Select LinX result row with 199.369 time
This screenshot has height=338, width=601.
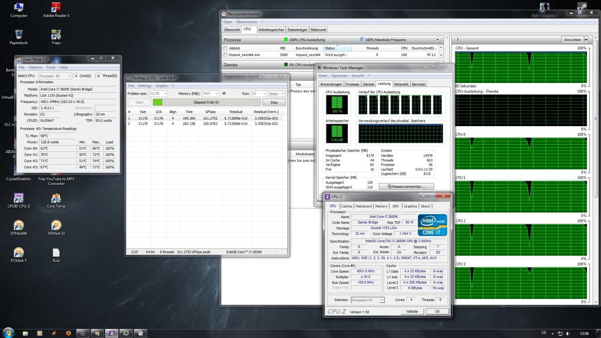click(x=207, y=118)
